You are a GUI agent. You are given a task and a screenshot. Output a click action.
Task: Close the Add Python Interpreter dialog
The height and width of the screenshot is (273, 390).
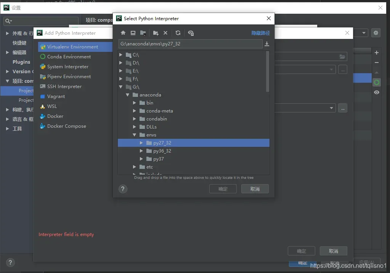point(347,33)
